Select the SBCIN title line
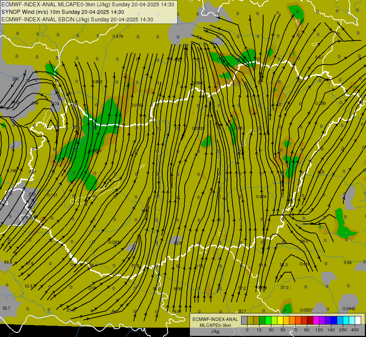Viewport: 366px width, 337px height. (x=77, y=19)
